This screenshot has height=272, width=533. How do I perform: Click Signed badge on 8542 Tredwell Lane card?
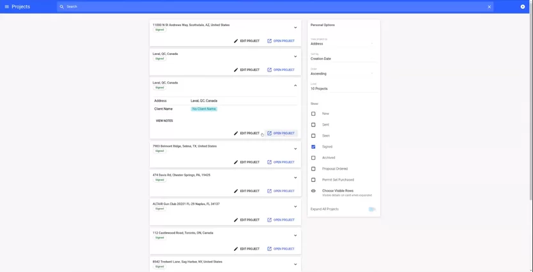click(159, 267)
